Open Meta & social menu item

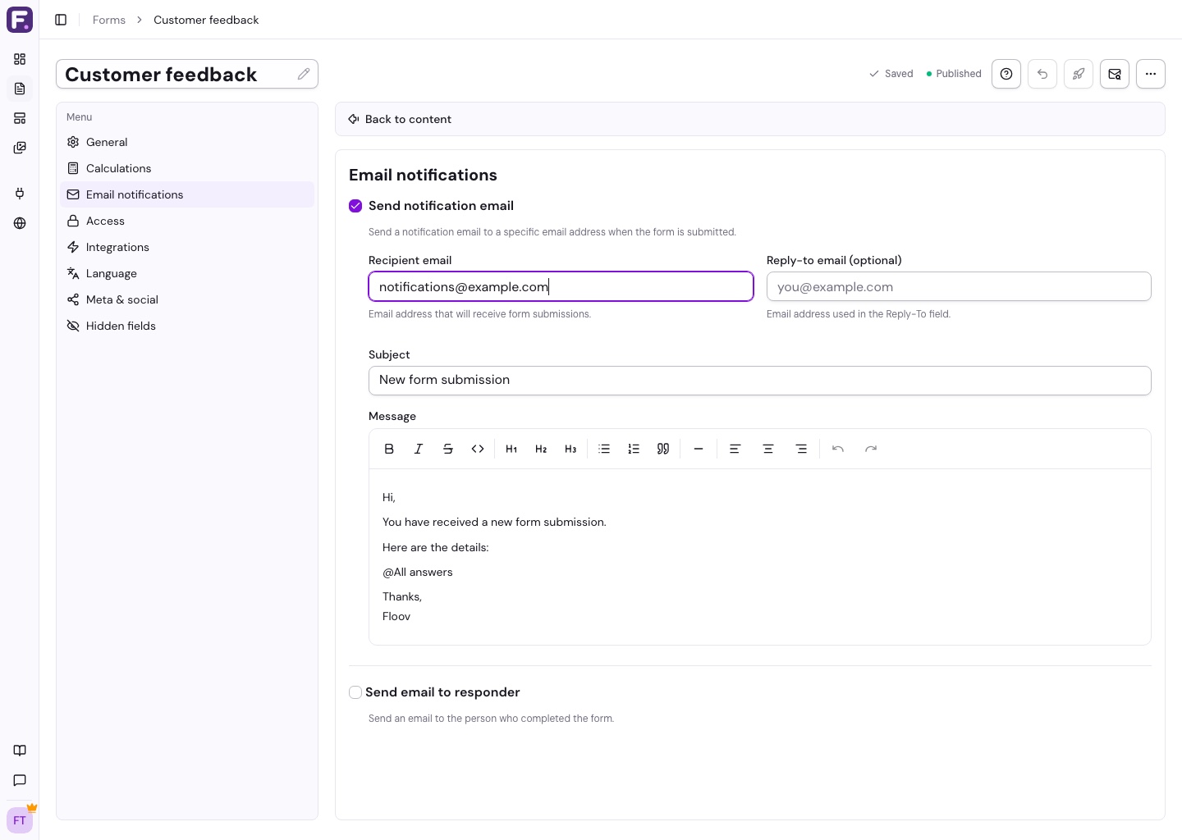click(187, 299)
